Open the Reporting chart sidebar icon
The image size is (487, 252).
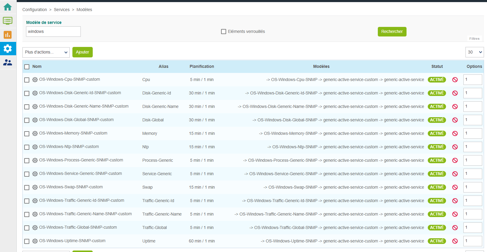click(x=8, y=35)
